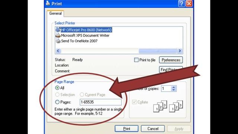Cancel the print dialog
This screenshot has height=134, width=238.
(x=153, y=129)
